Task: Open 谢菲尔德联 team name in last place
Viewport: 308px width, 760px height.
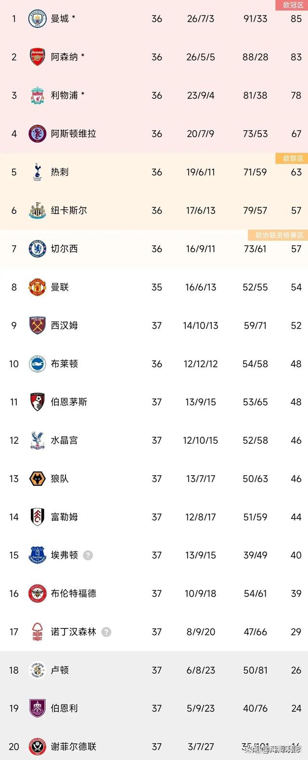Action: coord(74,747)
